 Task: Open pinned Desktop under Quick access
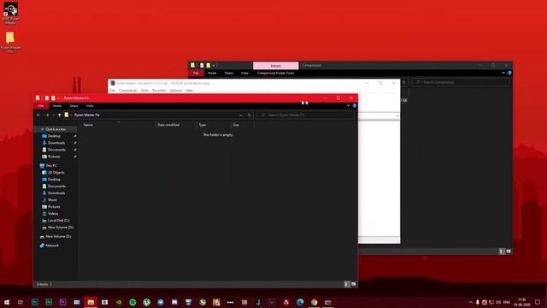pyautogui.click(x=54, y=136)
